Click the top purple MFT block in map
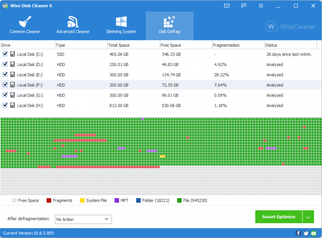Screen dimensions: 322x238 (x=142, y=119)
